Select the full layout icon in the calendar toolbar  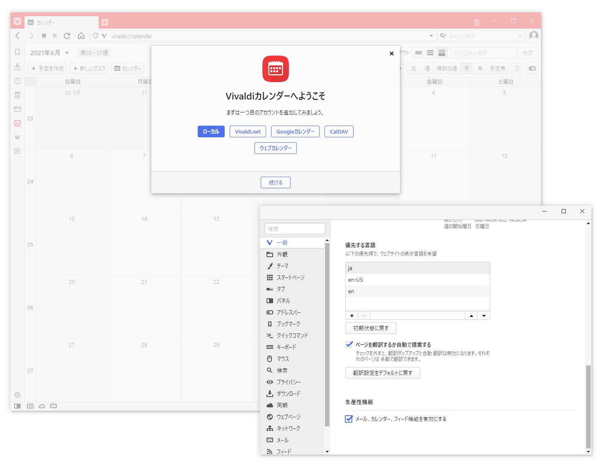tap(442, 53)
